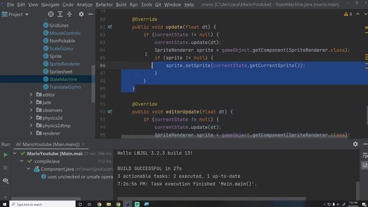Expand the physics2dtmp folder
The height and width of the screenshot is (207, 368).
pyautogui.click(x=31, y=125)
